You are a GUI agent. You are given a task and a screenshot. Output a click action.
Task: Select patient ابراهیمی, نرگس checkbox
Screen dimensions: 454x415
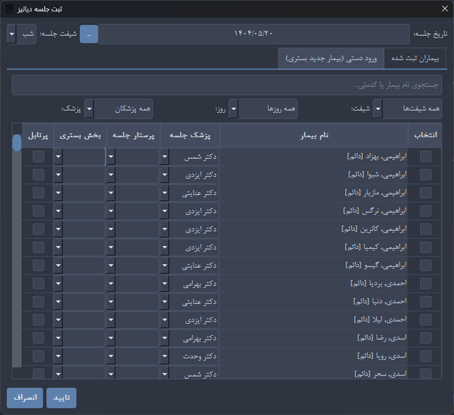pyautogui.click(x=425, y=211)
